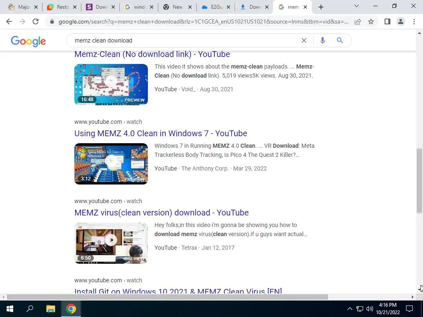Play the 6:50 Tetrax video thumbnail
The width and height of the screenshot is (423, 317).
111,243
